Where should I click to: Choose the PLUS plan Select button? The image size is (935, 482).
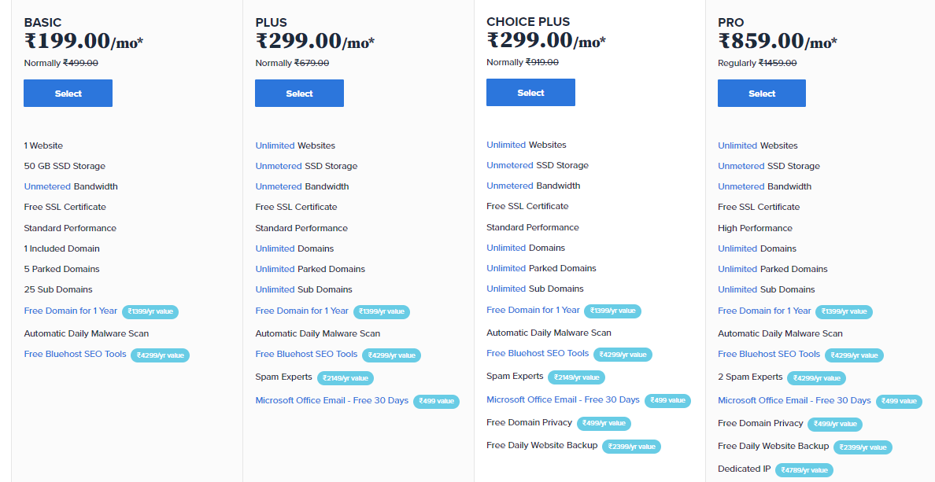point(299,94)
